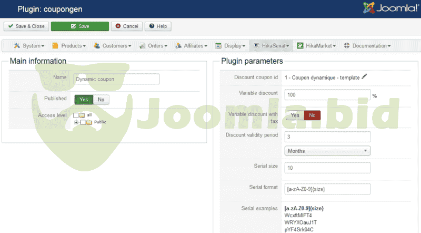Click the Save & Close button
Image resolution: width=421 pixels, height=233 pixels.
pos(26,26)
